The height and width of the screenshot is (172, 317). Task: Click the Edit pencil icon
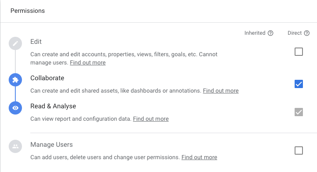tap(15, 43)
